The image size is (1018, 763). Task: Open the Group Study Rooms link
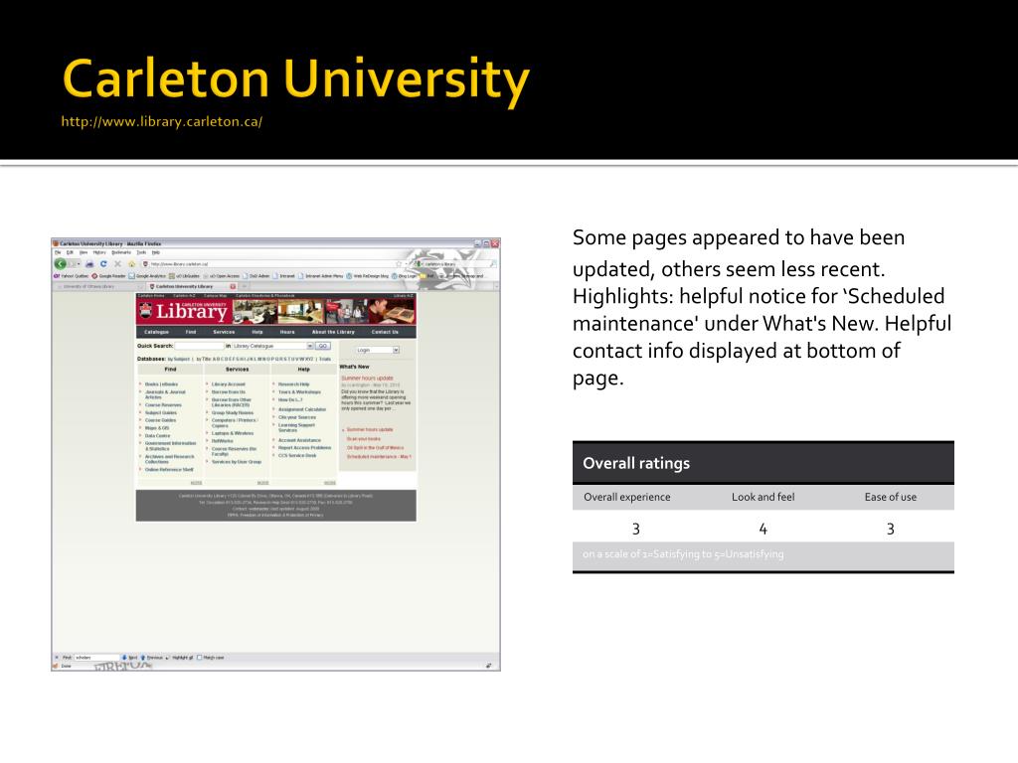(x=233, y=412)
